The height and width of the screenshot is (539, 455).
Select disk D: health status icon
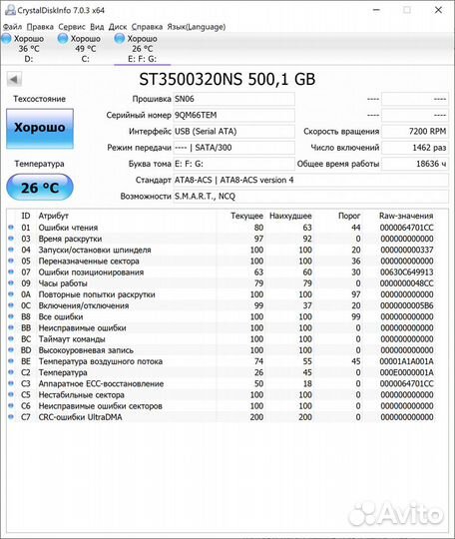point(6,39)
